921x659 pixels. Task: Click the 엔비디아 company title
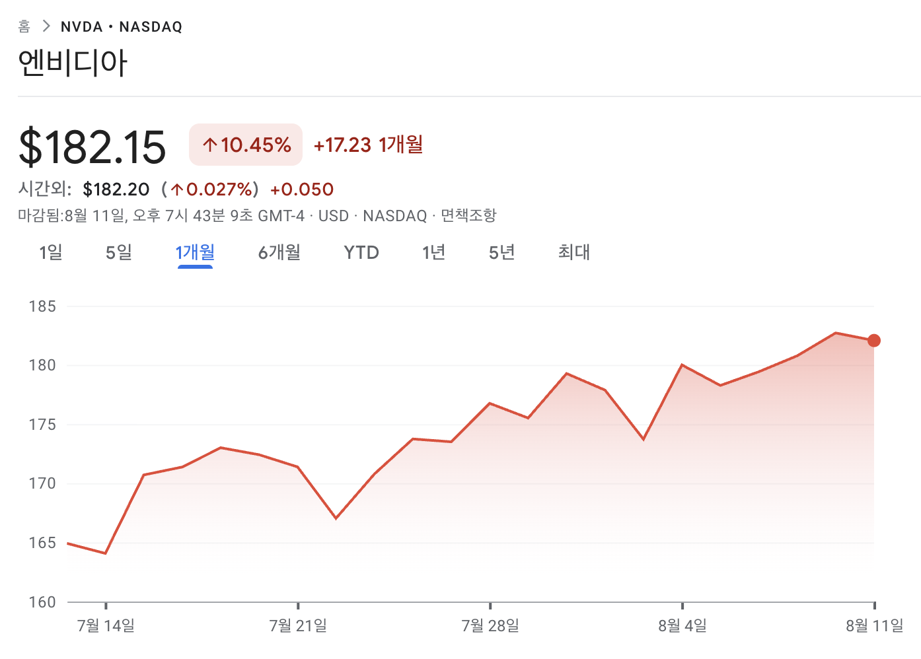[x=73, y=63]
